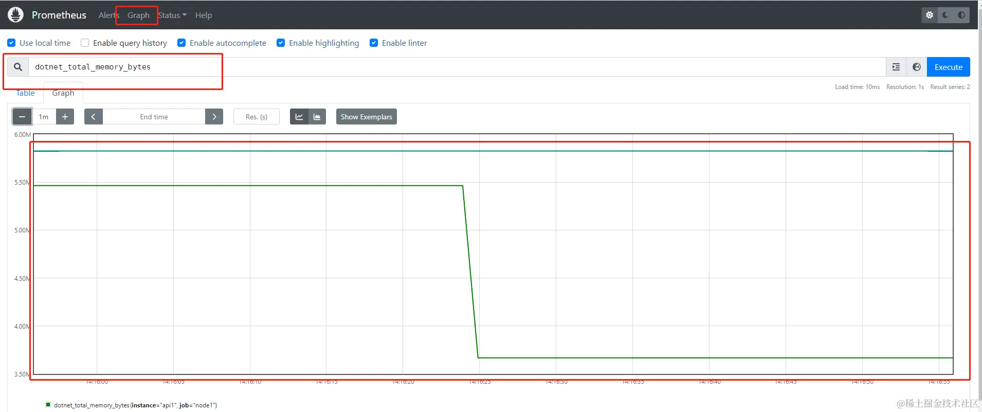Switch to the Table tab
The width and height of the screenshot is (982, 412).
pyautogui.click(x=26, y=93)
